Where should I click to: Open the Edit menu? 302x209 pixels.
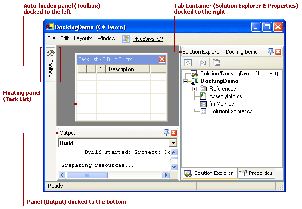pyautogui.click(x=64, y=39)
